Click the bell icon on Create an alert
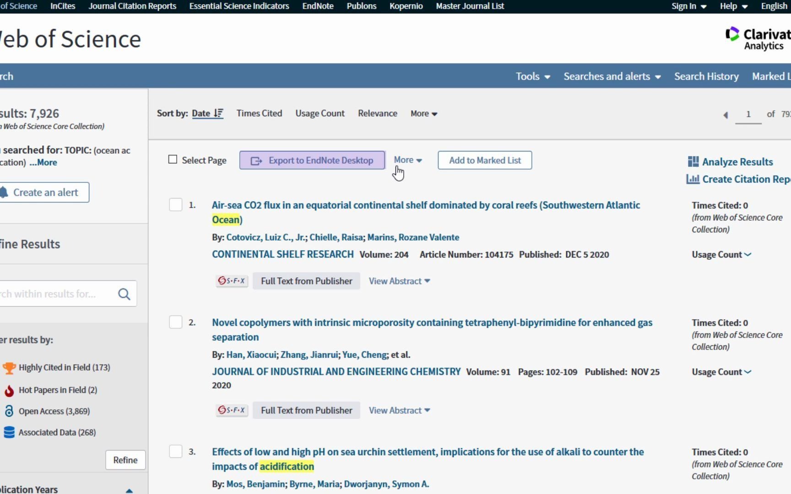The image size is (791, 494). tap(4, 193)
